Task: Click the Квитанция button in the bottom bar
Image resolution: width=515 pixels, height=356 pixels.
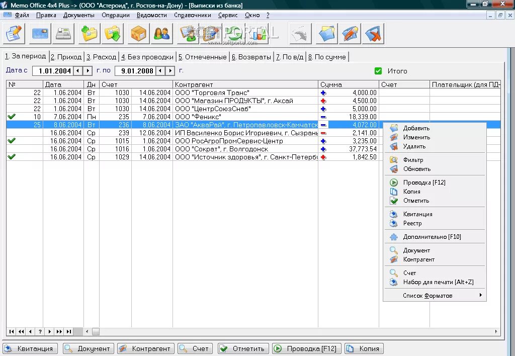Action: click(30, 348)
